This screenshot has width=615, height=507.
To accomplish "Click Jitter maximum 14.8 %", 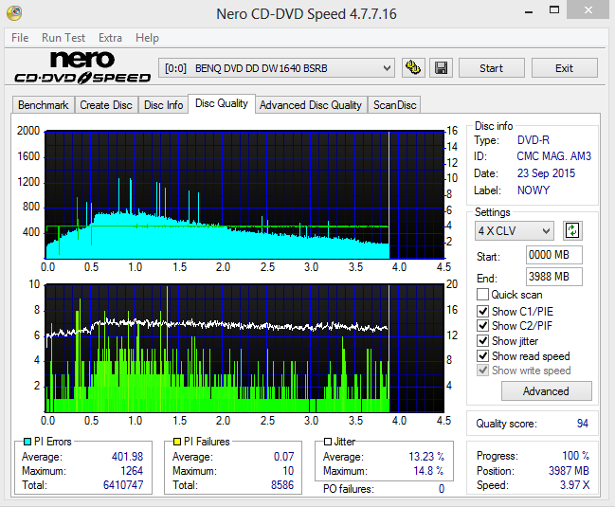I will [x=428, y=471].
